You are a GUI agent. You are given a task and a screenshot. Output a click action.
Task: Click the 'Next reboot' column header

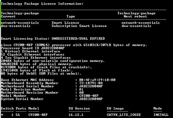pos(135,16)
